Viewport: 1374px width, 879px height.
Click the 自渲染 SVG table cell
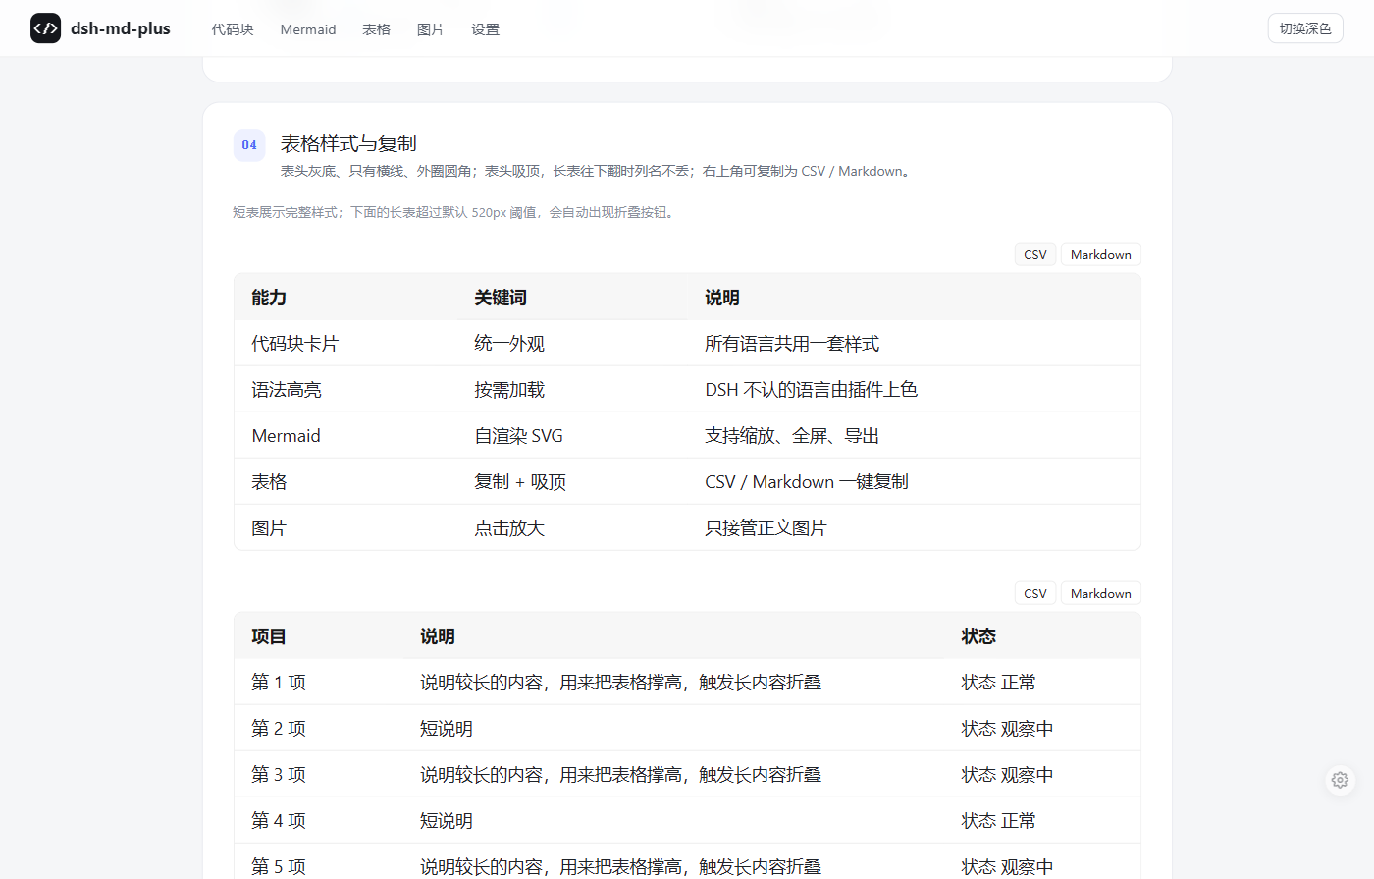click(572, 435)
